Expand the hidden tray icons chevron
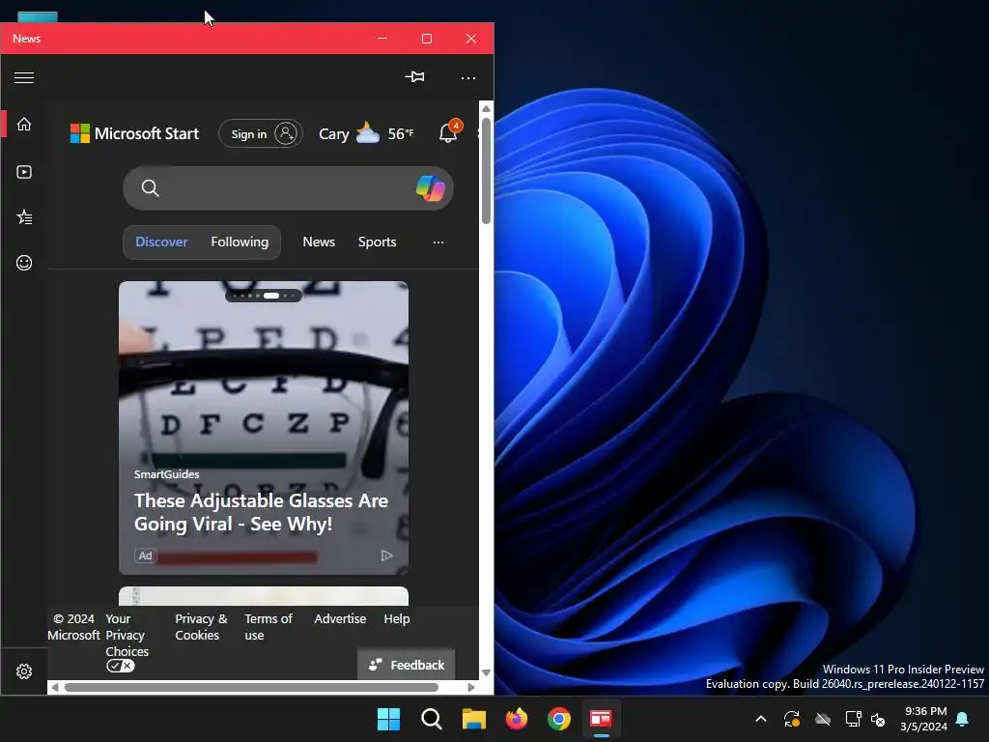The width and height of the screenshot is (989, 742). point(761,719)
